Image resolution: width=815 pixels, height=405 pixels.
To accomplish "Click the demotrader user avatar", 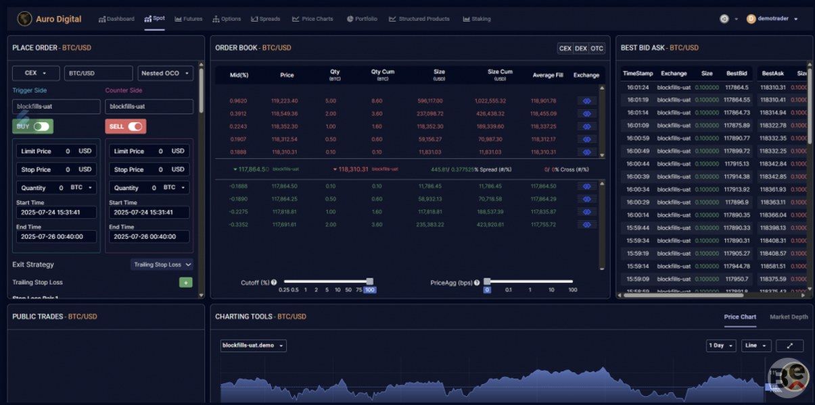I will [751, 19].
